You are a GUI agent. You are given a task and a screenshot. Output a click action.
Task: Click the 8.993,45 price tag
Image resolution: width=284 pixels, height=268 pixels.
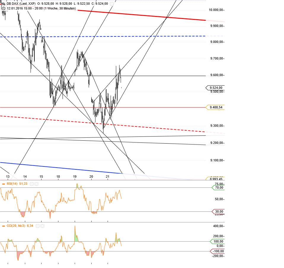click(x=216, y=179)
